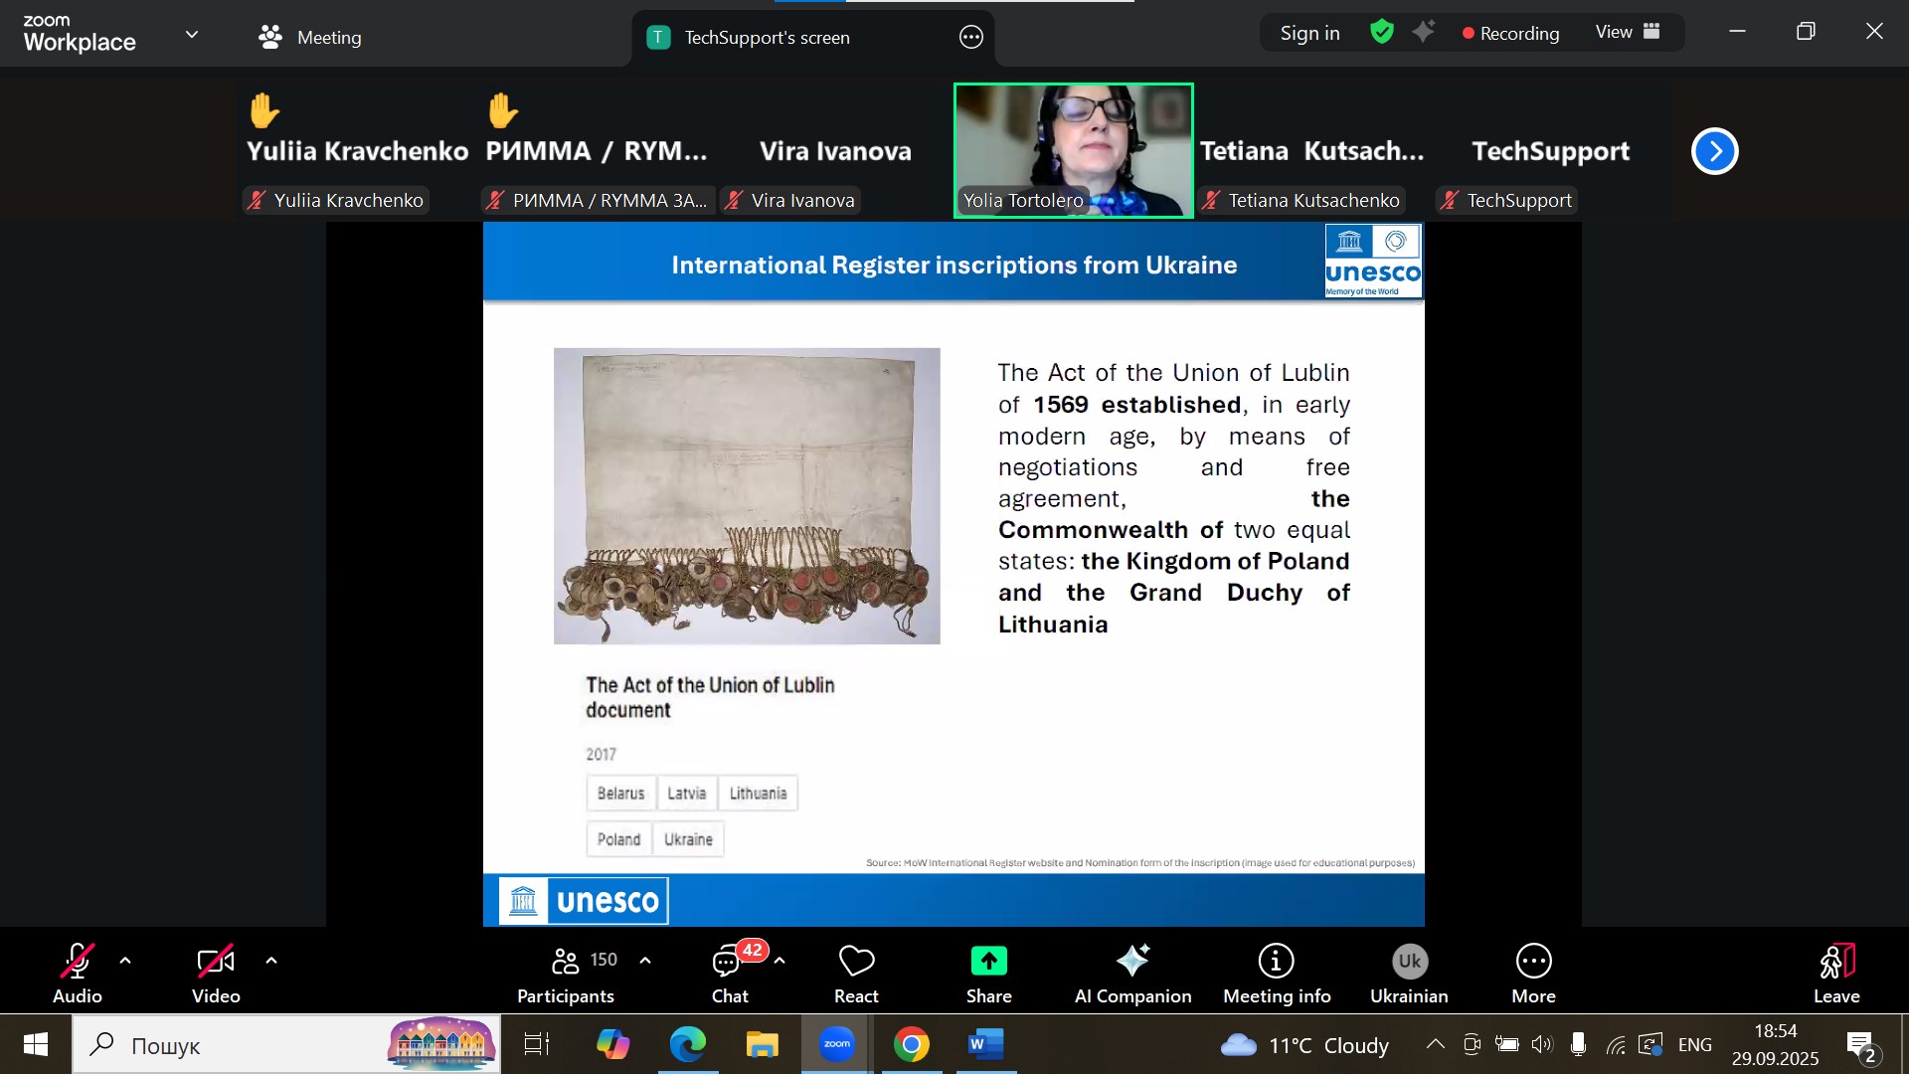Image resolution: width=1909 pixels, height=1074 pixels.
Task: Open the Participants list icon
Action: click(566, 962)
